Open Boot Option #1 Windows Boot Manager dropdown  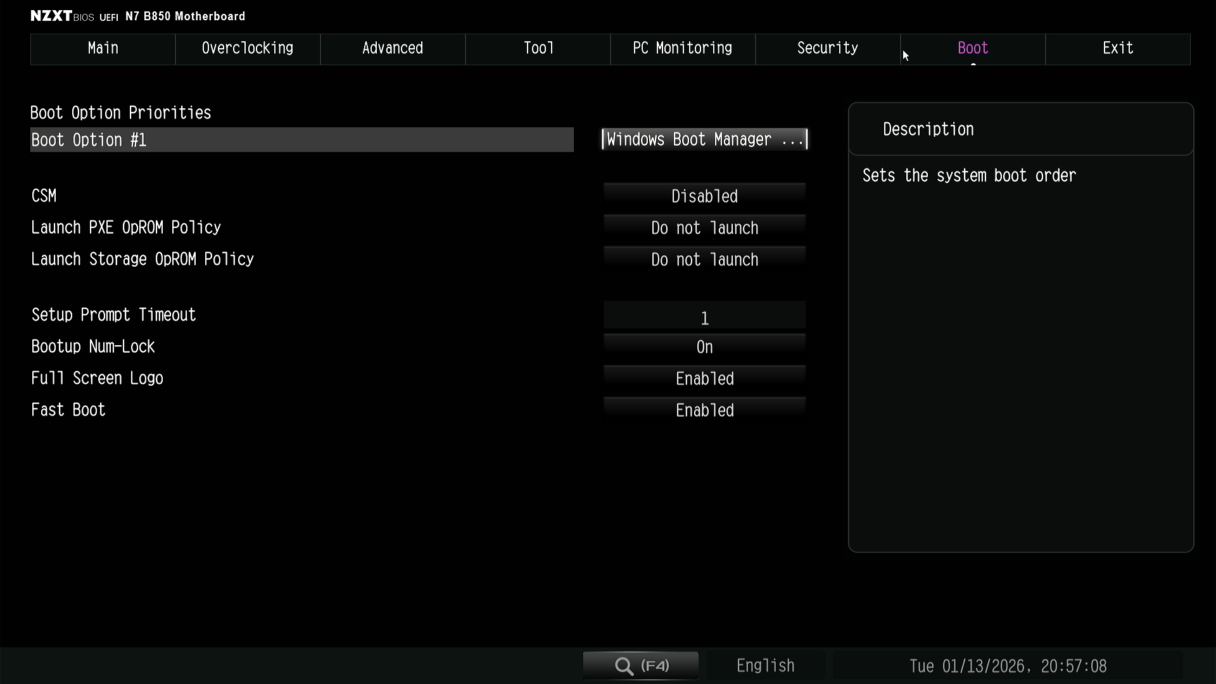(x=704, y=139)
